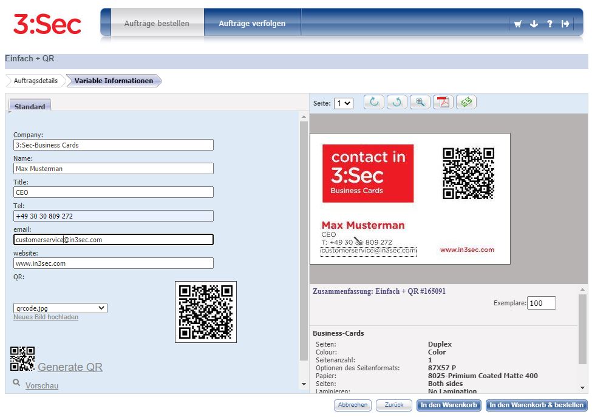Rotate preview clockwise icon
The image size is (592, 417).
374,102
